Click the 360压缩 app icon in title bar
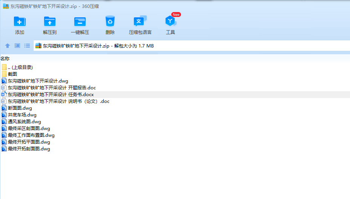The height and width of the screenshot is (199, 350). click(6, 6)
